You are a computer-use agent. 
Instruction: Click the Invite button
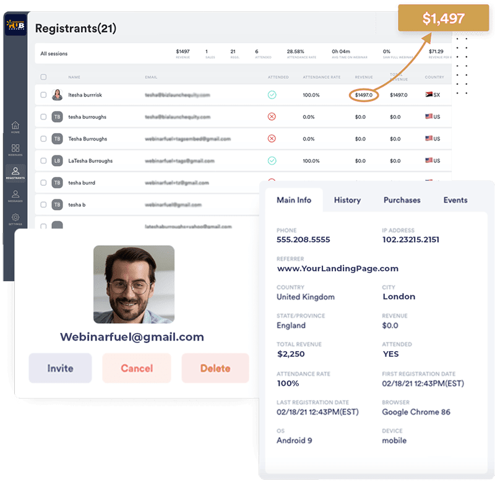(60, 368)
